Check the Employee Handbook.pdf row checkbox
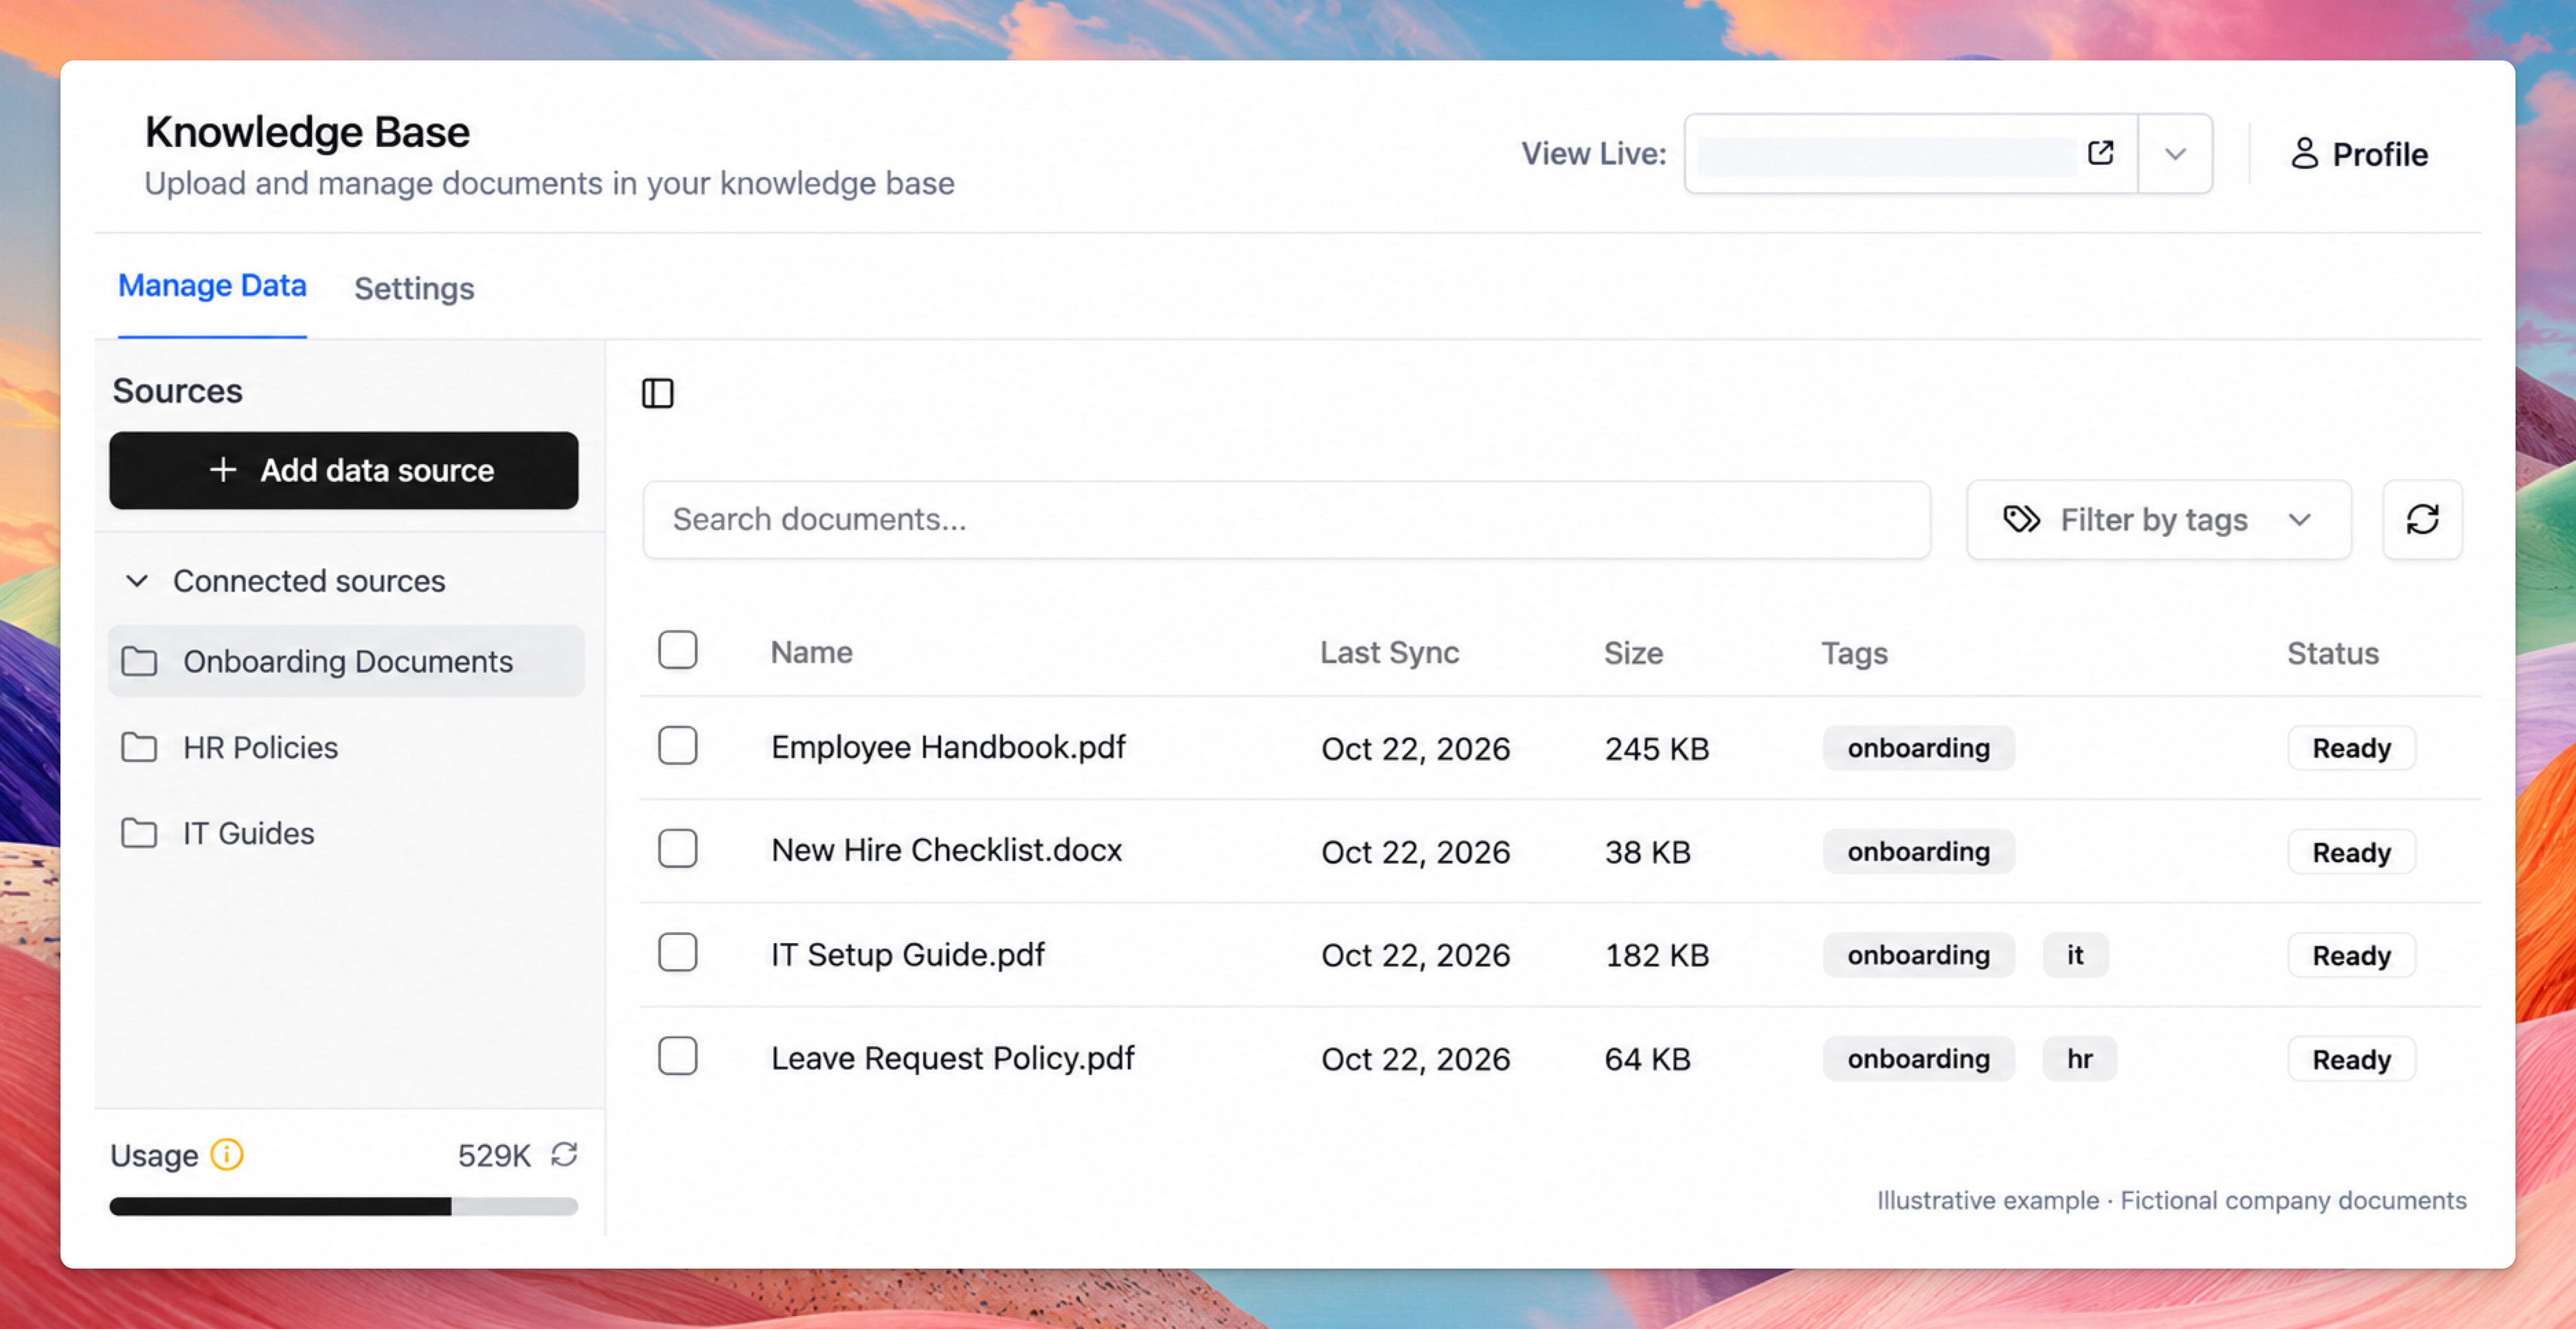 677,746
